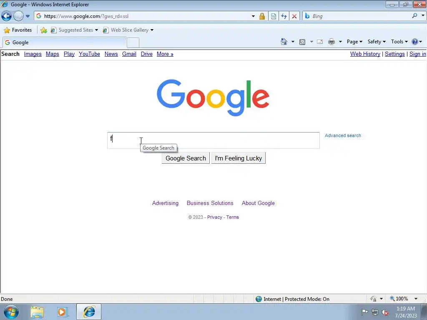Open a new blank tab button

tap(133, 43)
